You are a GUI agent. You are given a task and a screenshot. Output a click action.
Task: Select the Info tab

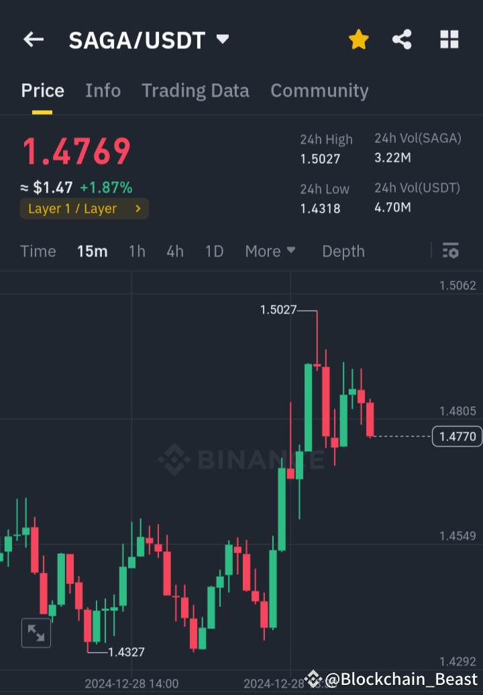pos(103,91)
